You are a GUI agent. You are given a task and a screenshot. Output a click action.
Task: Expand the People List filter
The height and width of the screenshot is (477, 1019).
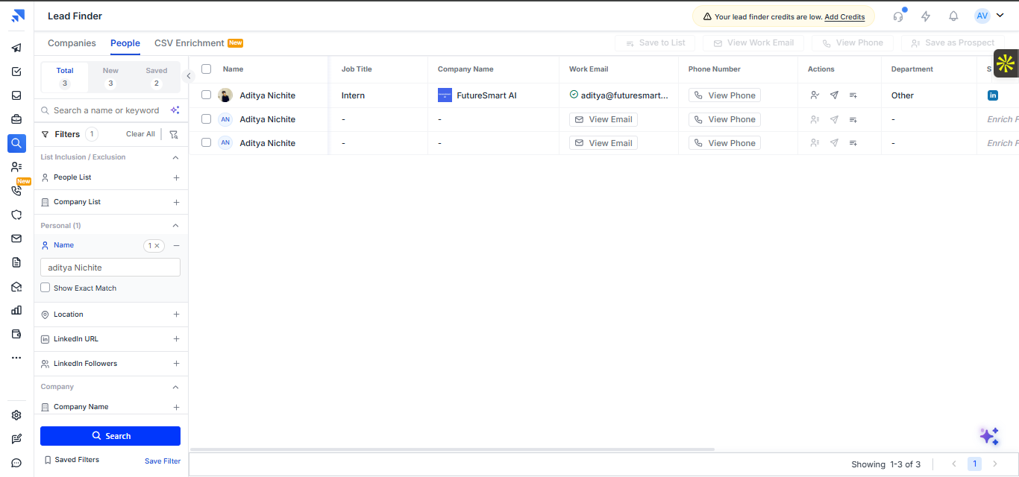click(177, 177)
